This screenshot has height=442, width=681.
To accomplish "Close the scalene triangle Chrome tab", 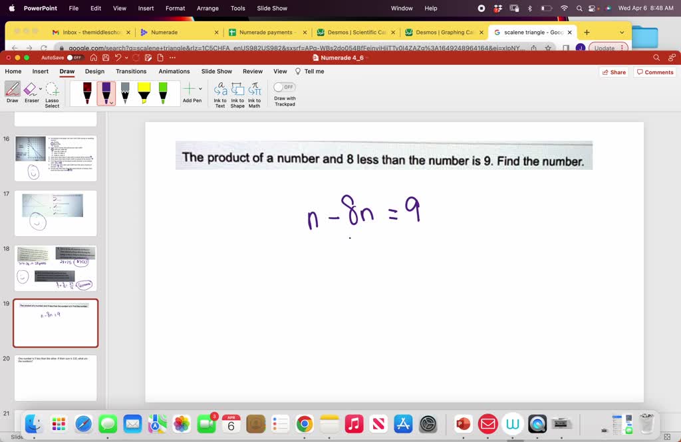I will pos(569,32).
